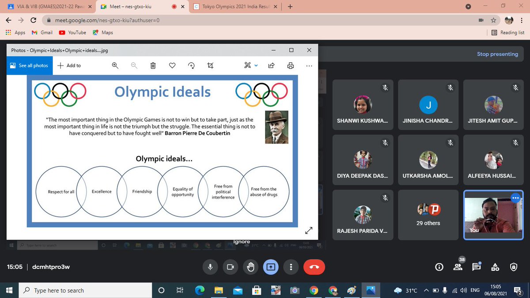
Task: Click Stop presenting
Action: point(497,54)
